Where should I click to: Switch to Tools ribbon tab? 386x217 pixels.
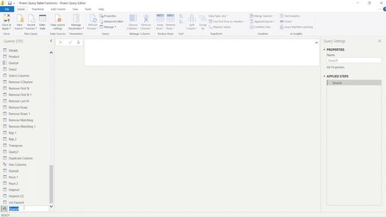pyautogui.click(x=88, y=9)
